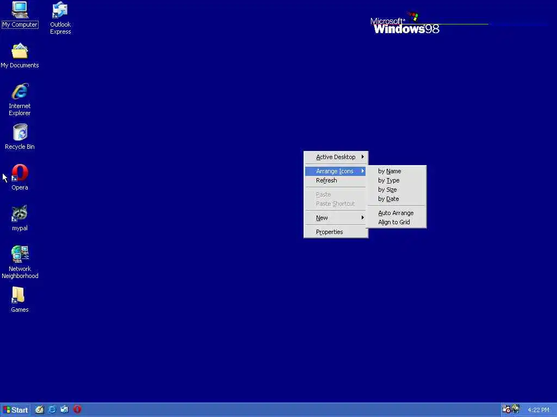Click the highlighted Arrange Icons entry

click(336, 171)
